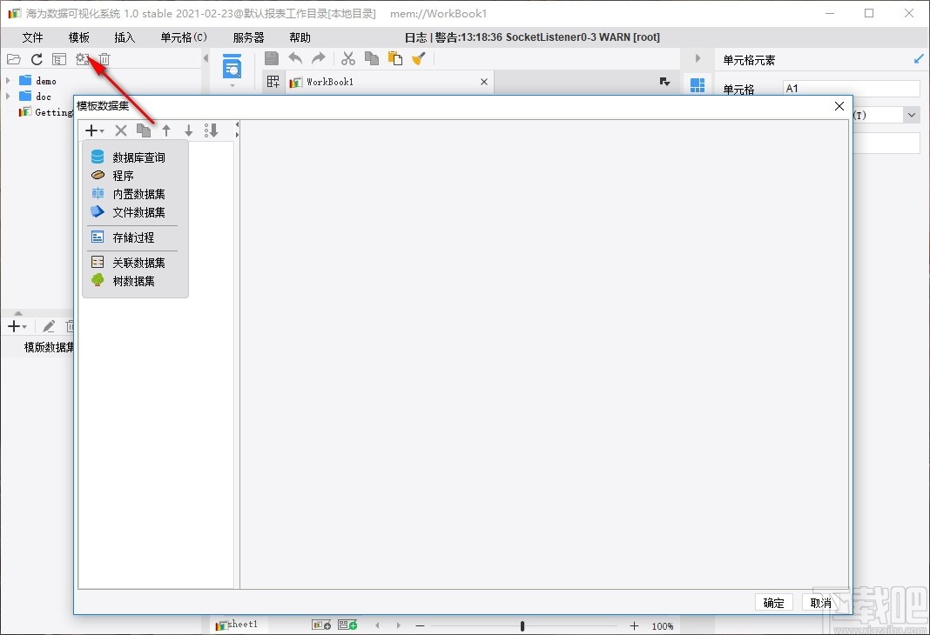This screenshot has width=930, height=635.
Task: Copy using the toolbar copy icon
Action: point(372,58)
